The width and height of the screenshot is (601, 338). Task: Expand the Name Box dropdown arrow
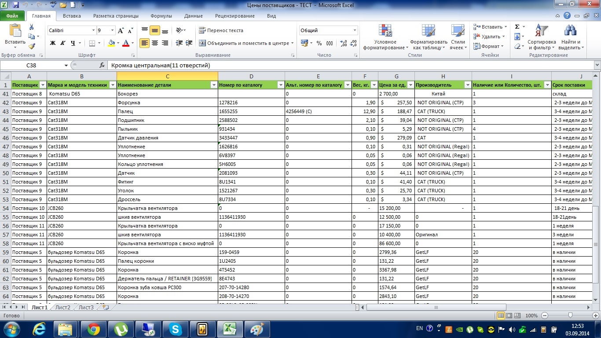(x=66, y=65)
